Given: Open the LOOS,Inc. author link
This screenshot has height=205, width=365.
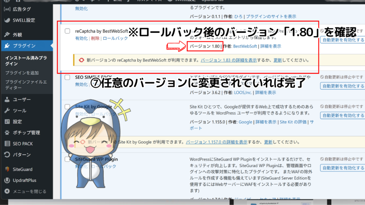Looking at the screenshot, I should click(x=243, y=93).
